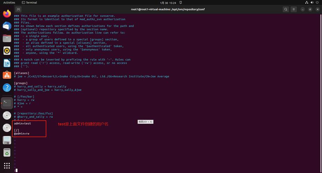Select the active Terminal icon in dock
Screen dimensions: 322x173
click(x=7, y=102)
